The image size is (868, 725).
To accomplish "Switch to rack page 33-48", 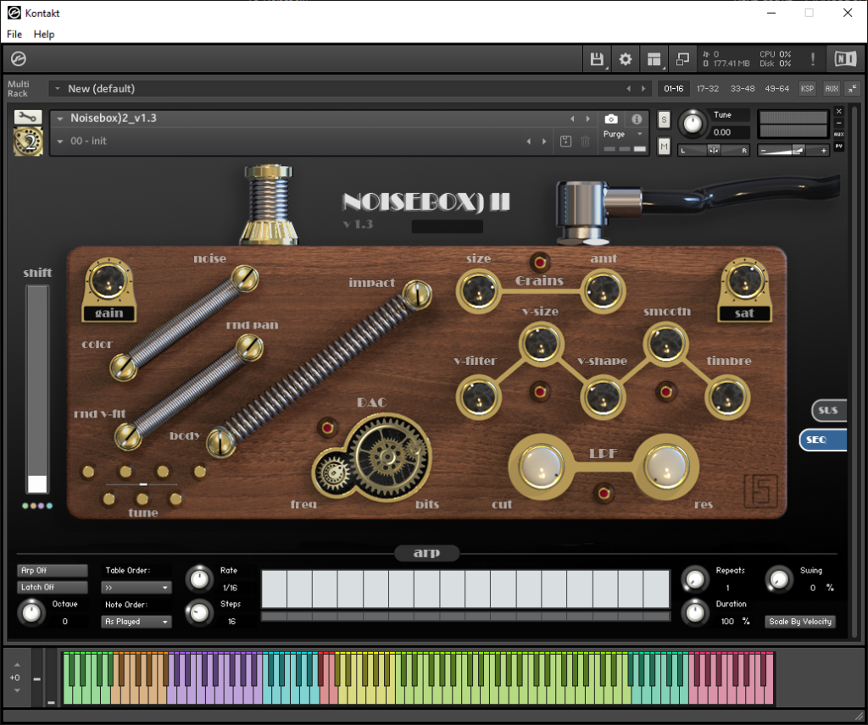I will 743,88.
